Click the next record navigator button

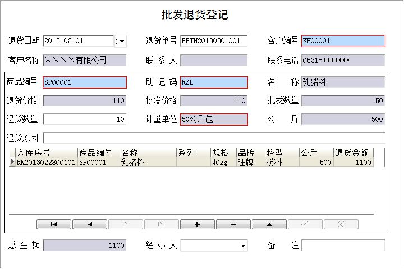point(126,224)
